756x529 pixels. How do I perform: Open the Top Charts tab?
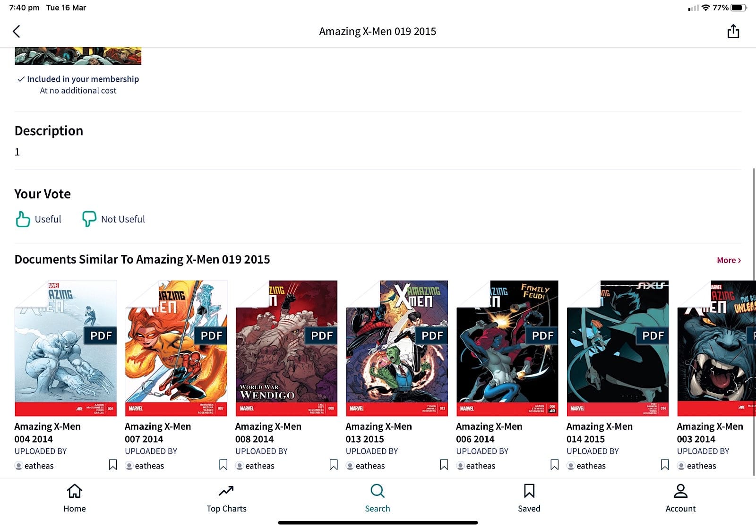tap(226, 498)
